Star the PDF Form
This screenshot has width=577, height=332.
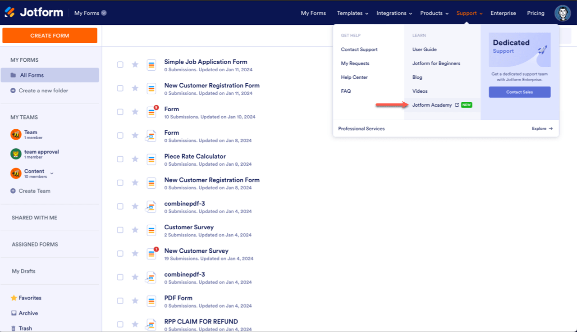click(x=135, y=300)
